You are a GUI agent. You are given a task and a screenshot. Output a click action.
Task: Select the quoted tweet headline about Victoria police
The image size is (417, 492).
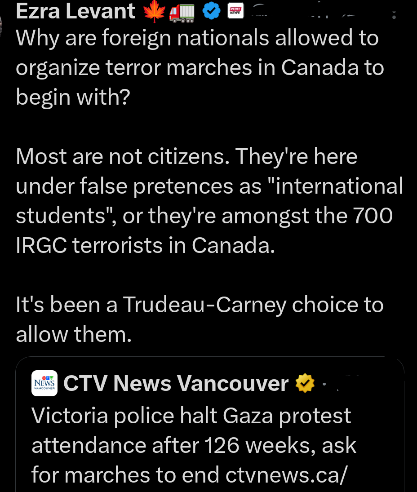coord(191,415)
